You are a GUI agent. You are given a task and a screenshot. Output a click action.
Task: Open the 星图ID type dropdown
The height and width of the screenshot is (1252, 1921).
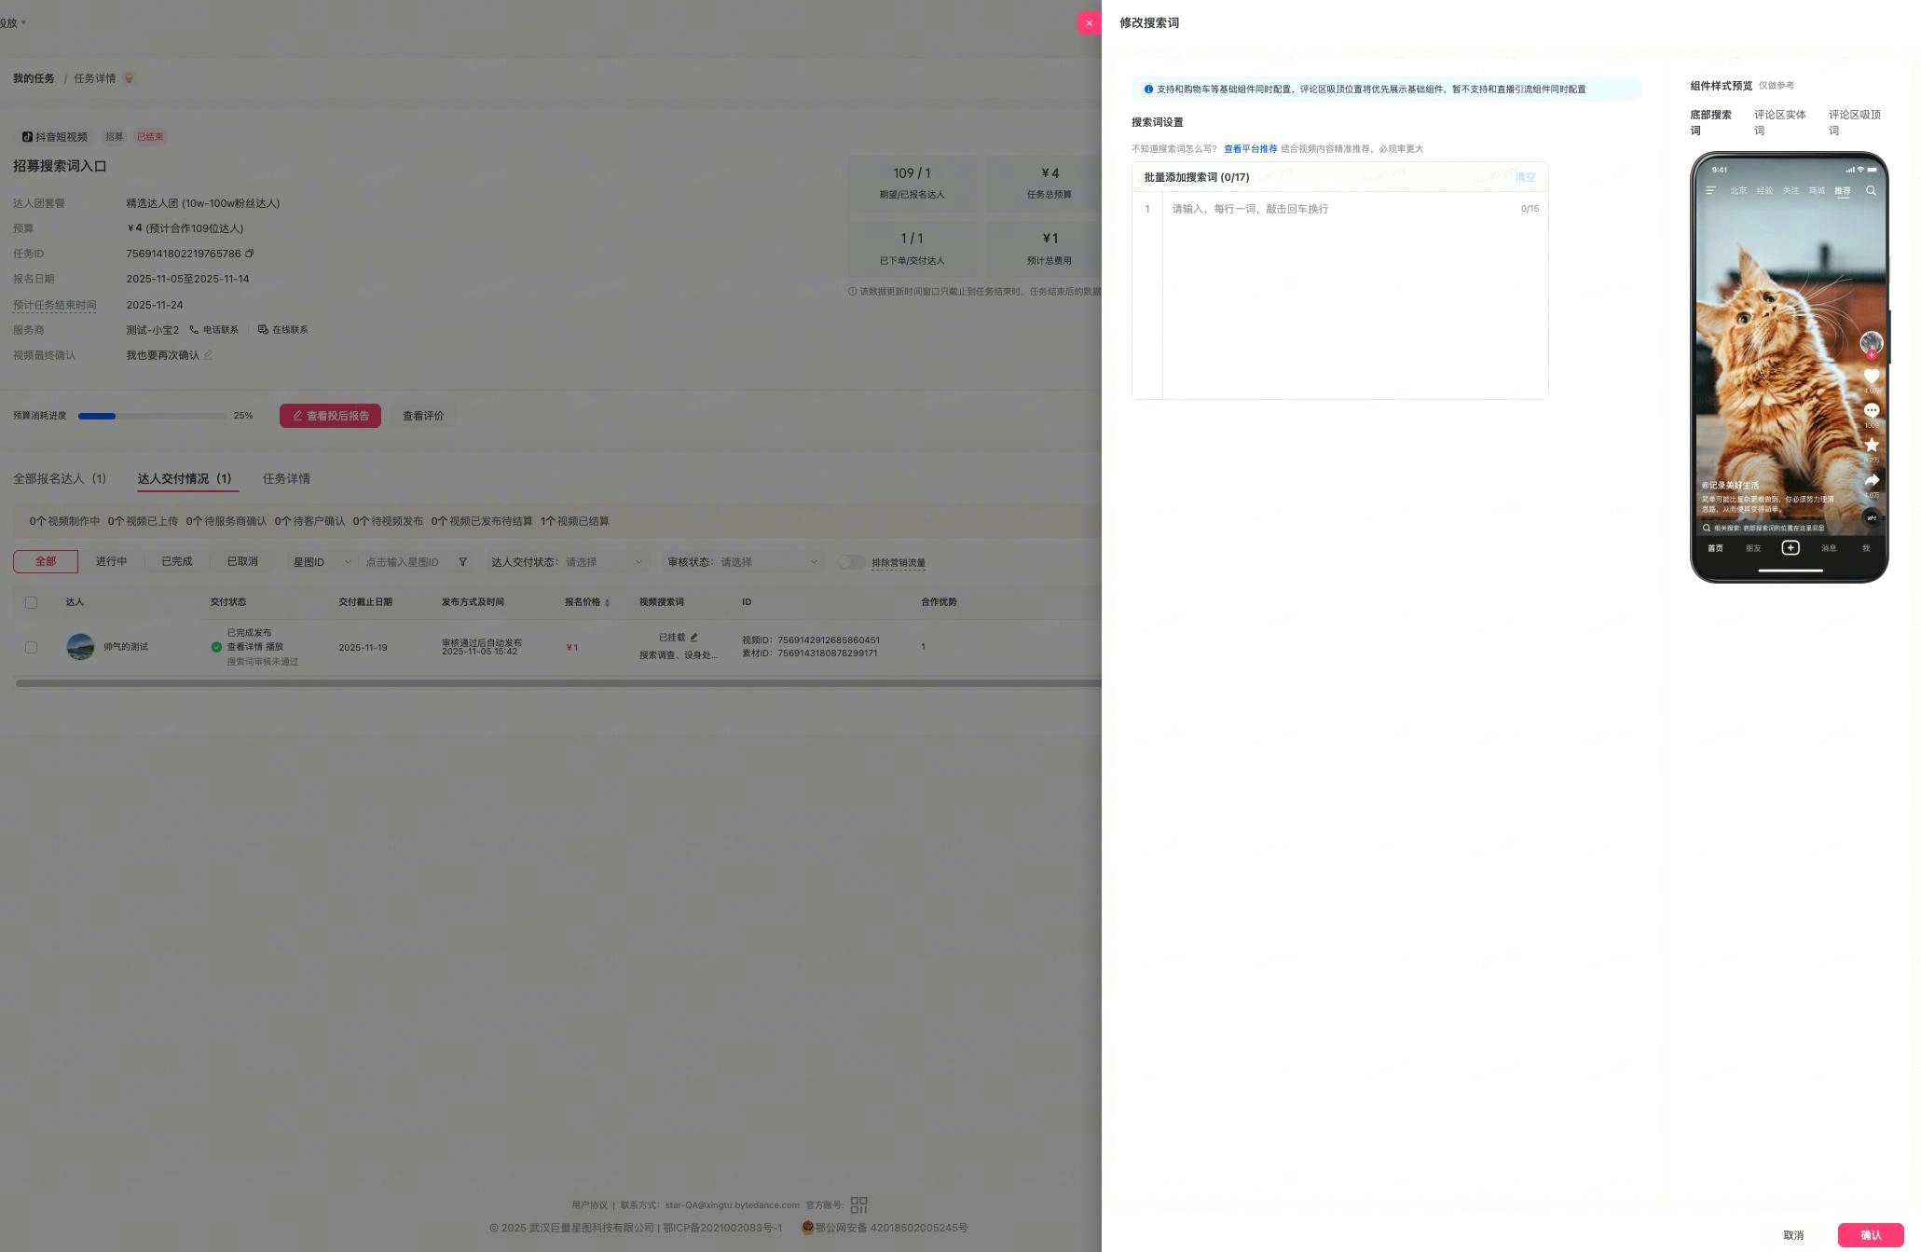click(x=322, y=562)
